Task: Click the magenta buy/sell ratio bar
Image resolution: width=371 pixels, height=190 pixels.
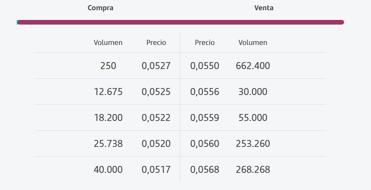Action: [181, 22]
